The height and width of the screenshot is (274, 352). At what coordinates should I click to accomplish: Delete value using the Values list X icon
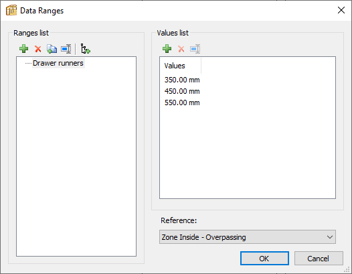click(x=181, y=49)
